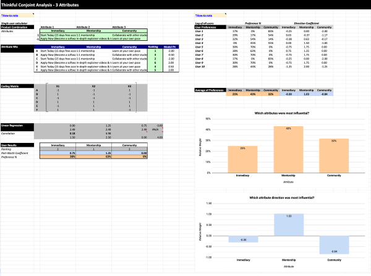
Task: Select the orange Immediacy bar labeled 25%
Action: pyautogui.click(x=243, y=159)
